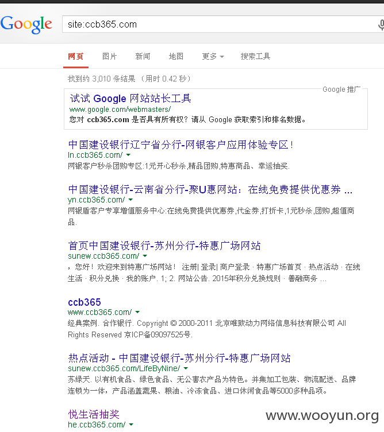Open 搜索工具 options
Image resolution: width=384 pixels, height=432 pixels.
[255, 56]
